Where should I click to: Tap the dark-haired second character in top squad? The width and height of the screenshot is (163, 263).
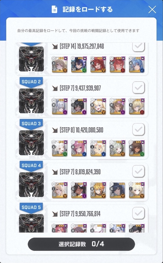pos(79,65)
